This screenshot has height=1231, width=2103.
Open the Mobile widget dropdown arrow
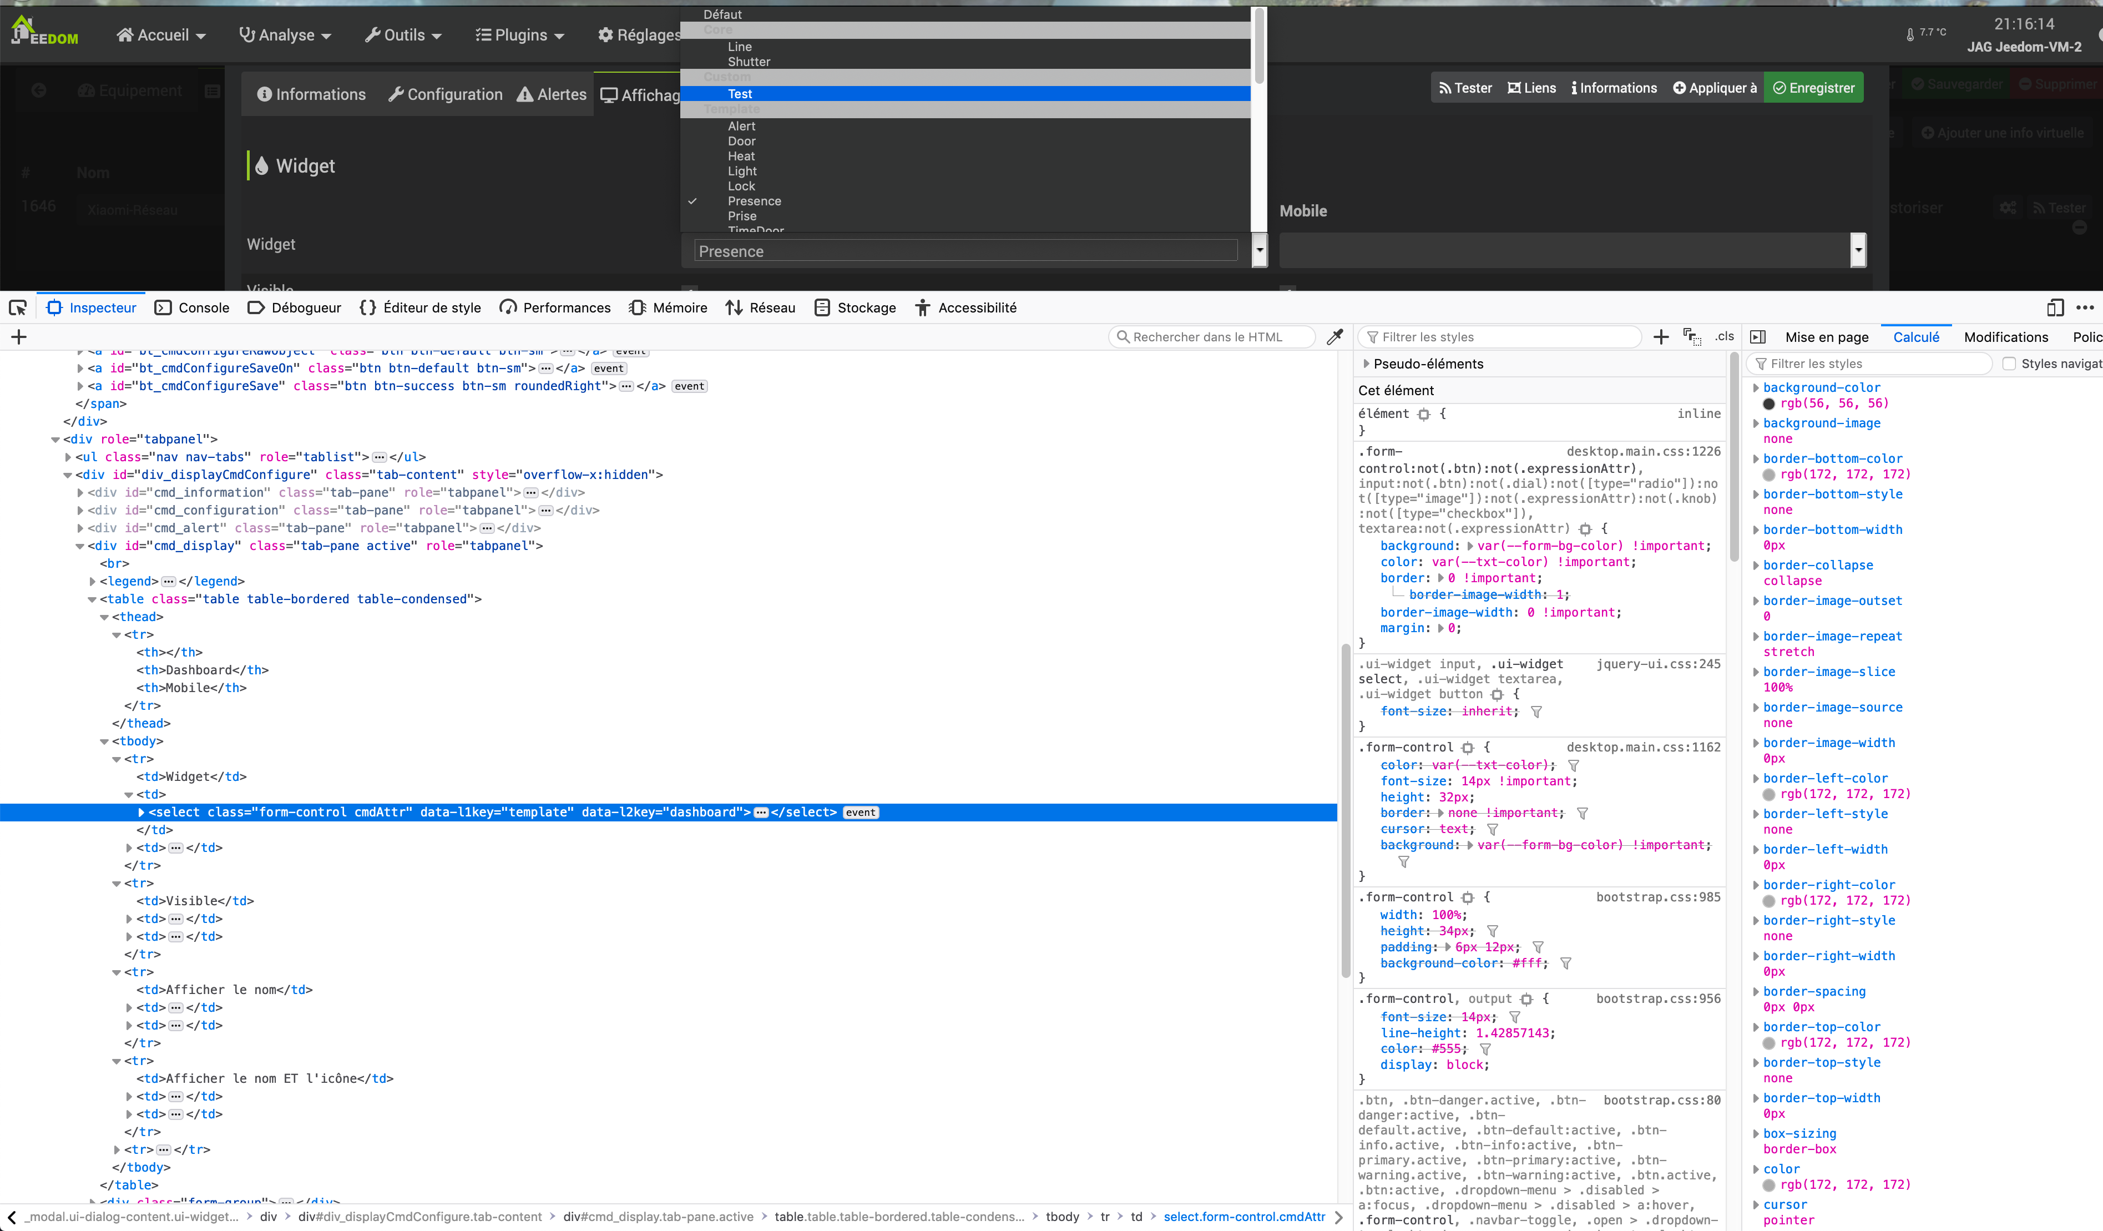coord(1858,250)
